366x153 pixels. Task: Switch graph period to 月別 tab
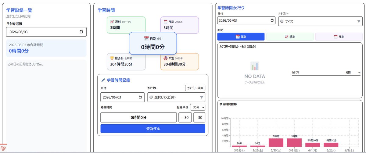click(339, 37)
